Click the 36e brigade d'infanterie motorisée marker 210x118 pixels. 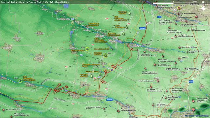118,111
